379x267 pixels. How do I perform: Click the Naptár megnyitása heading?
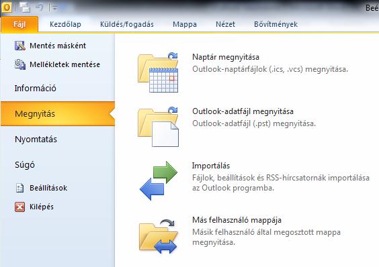point(226,57)
